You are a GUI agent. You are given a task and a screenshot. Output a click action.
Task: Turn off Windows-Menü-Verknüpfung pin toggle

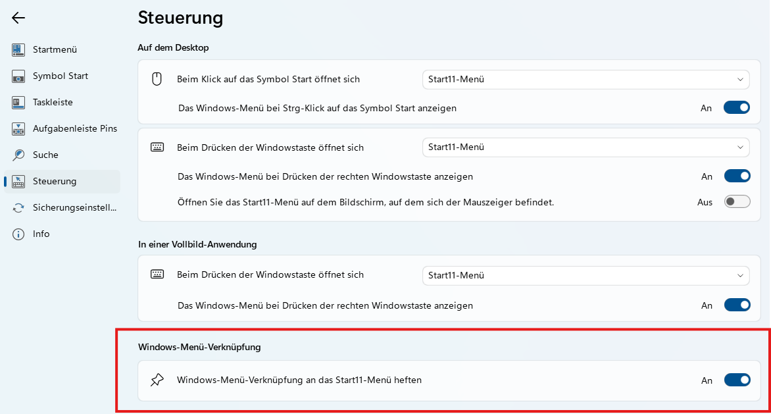pyautogui.click(x=737, y=380)
